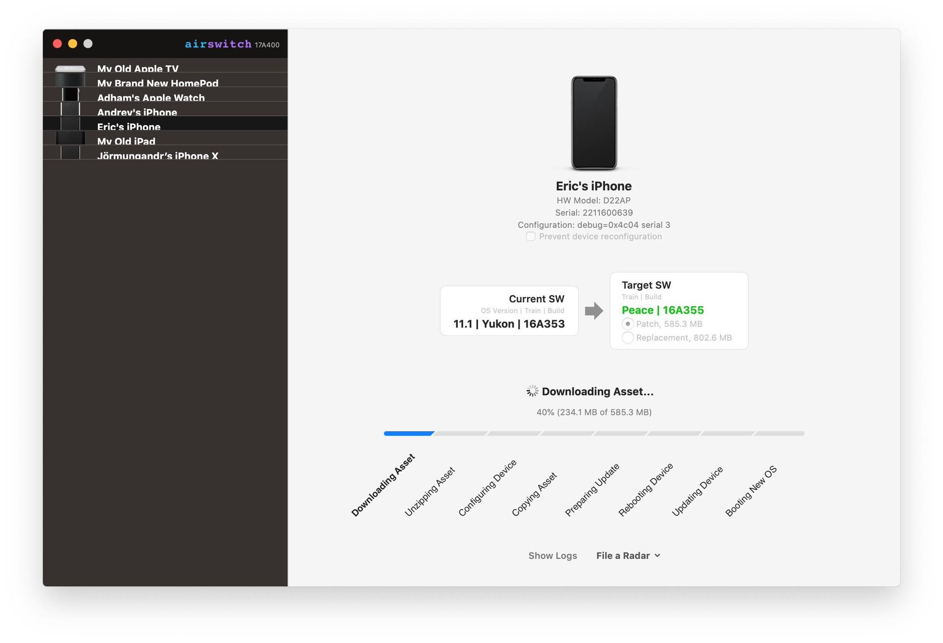Image resolution: width=943 pixels, height=643 pixels.
Task: Click the Eric's iPhone heading
Action: click(x=594, y=186)
